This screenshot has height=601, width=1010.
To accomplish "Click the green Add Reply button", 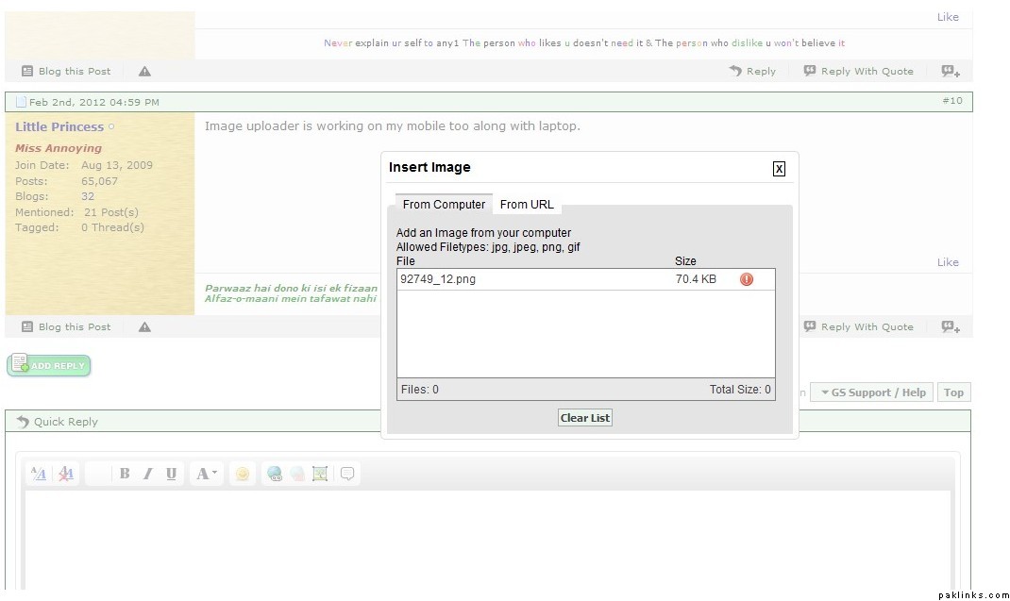I will tap(49, 365).
